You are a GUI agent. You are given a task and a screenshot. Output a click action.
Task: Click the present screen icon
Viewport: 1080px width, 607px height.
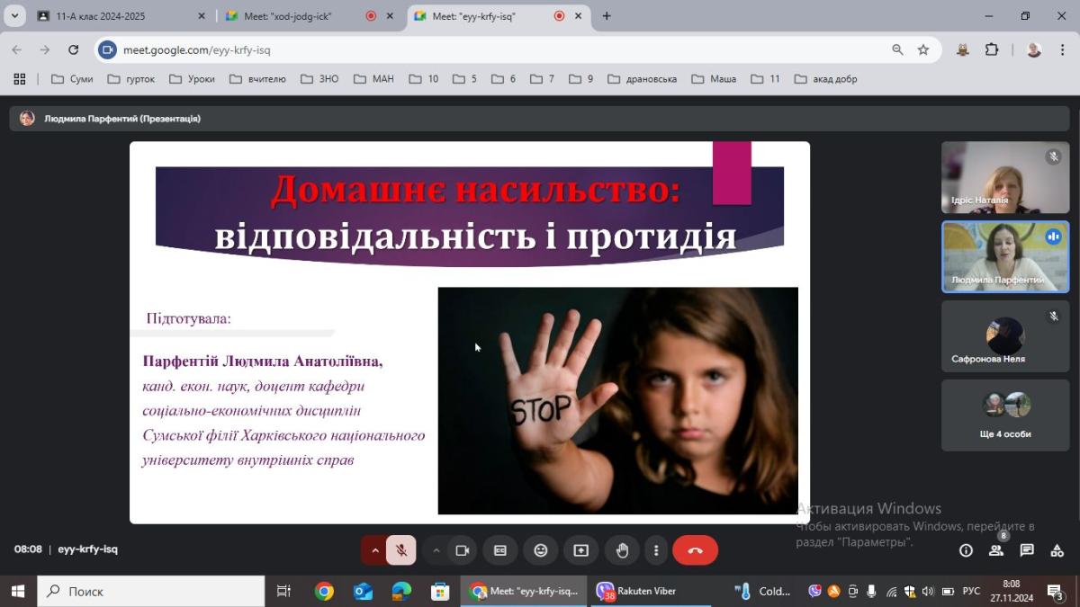pos(581,550)
